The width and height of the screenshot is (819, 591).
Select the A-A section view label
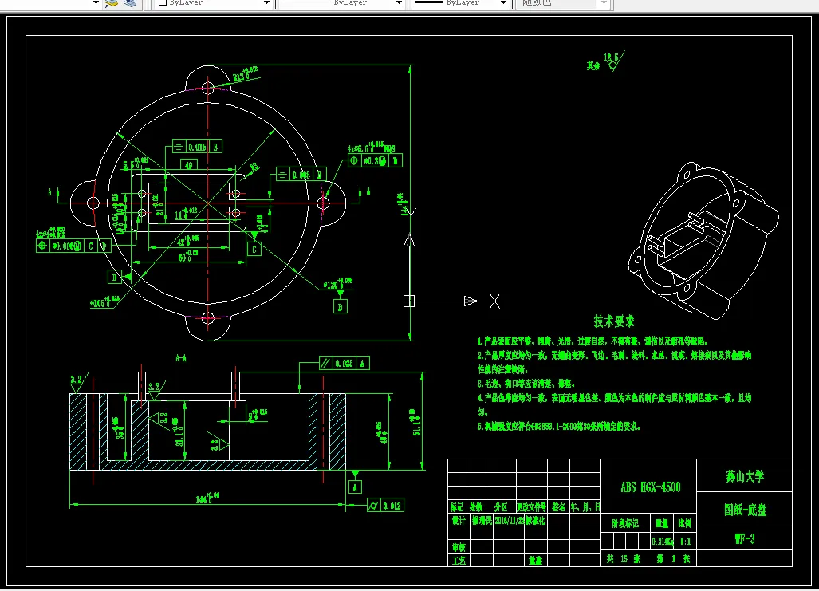[181, 358]
